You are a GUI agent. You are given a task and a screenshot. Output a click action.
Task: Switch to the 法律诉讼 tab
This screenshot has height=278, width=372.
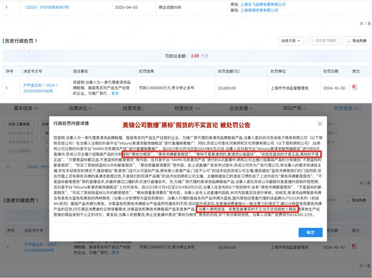80,108
